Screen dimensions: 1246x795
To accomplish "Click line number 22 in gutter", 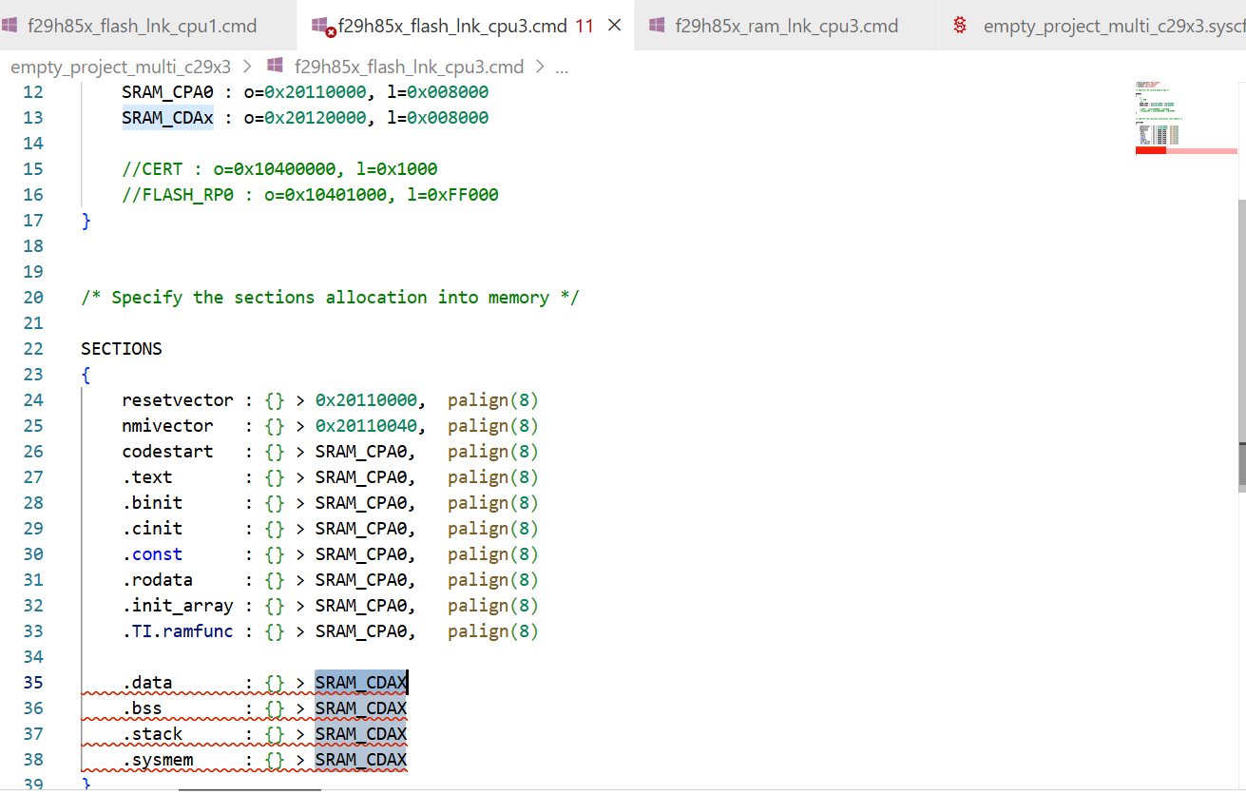I will click(x=33, y=348).
